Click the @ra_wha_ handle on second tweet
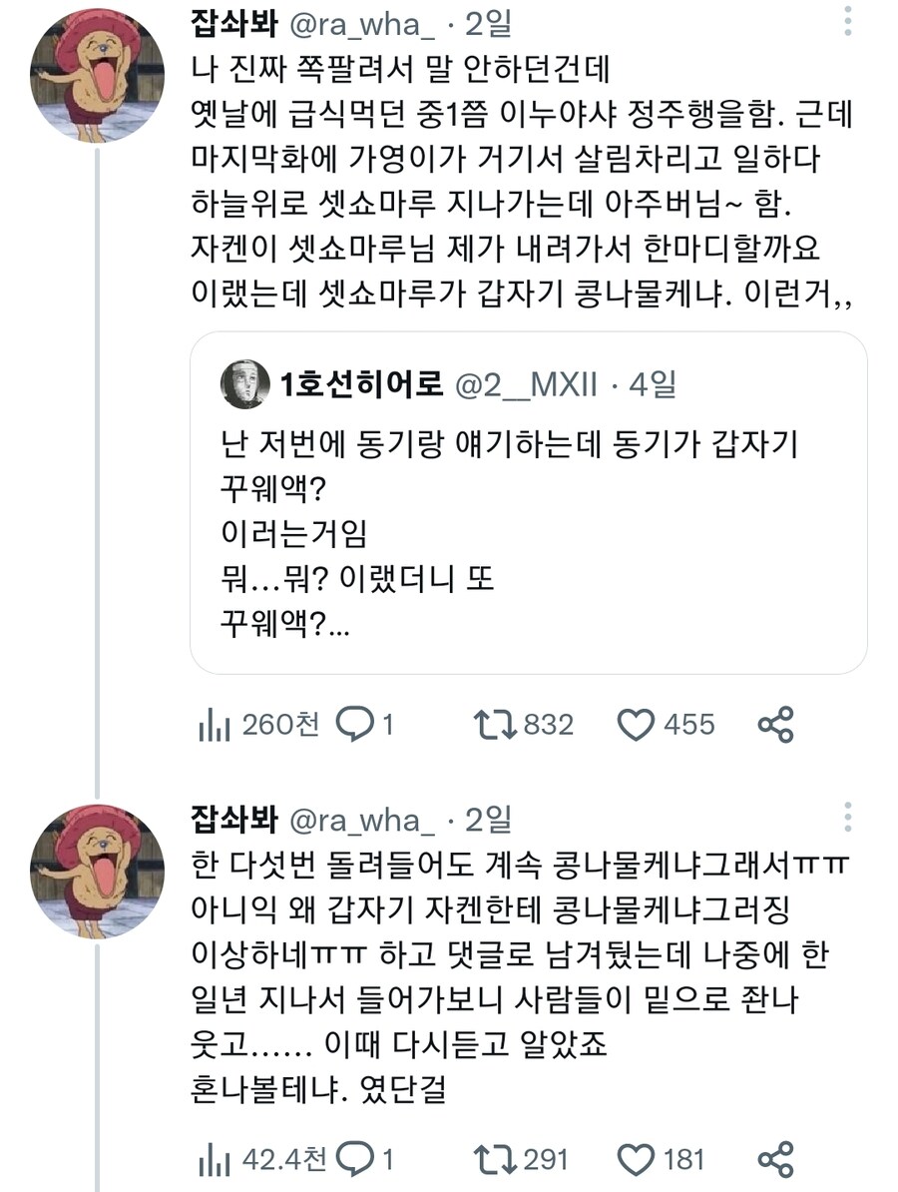898x1192 pixels. 362,821
